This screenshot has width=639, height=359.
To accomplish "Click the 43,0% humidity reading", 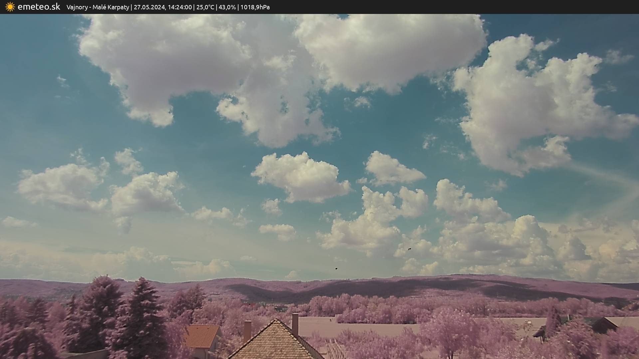I will click(227, 7).
